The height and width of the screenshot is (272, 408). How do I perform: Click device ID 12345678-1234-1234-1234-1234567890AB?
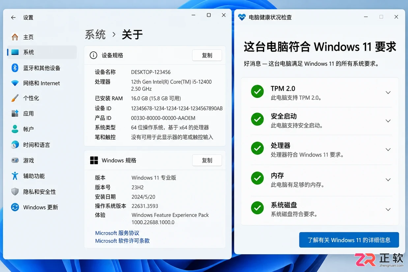coord(177,108)
